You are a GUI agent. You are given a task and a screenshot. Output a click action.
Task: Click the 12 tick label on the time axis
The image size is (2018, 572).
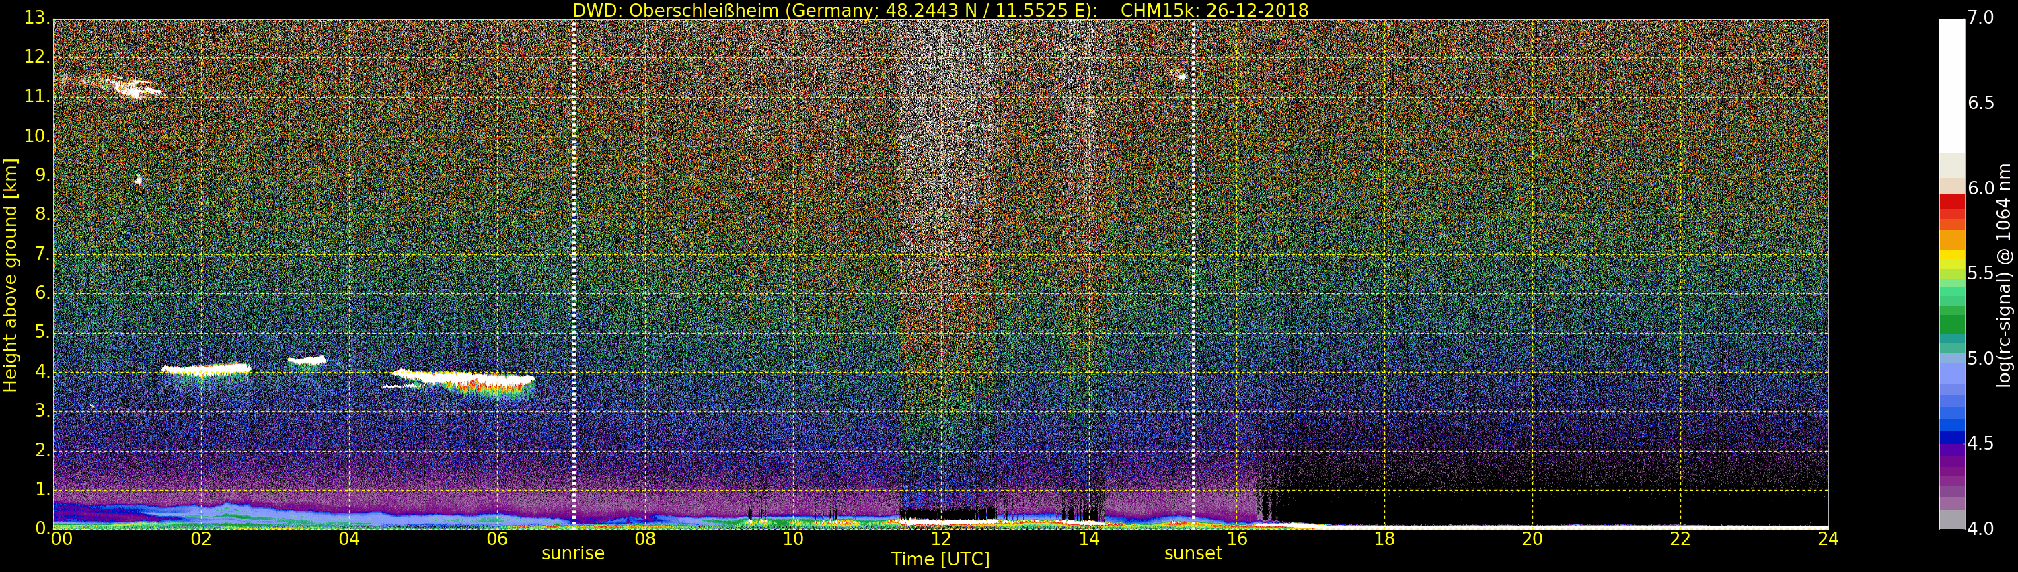pos(941,539)
